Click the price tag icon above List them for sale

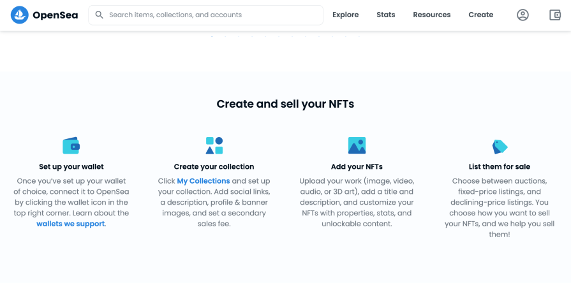tap(500, 147)
